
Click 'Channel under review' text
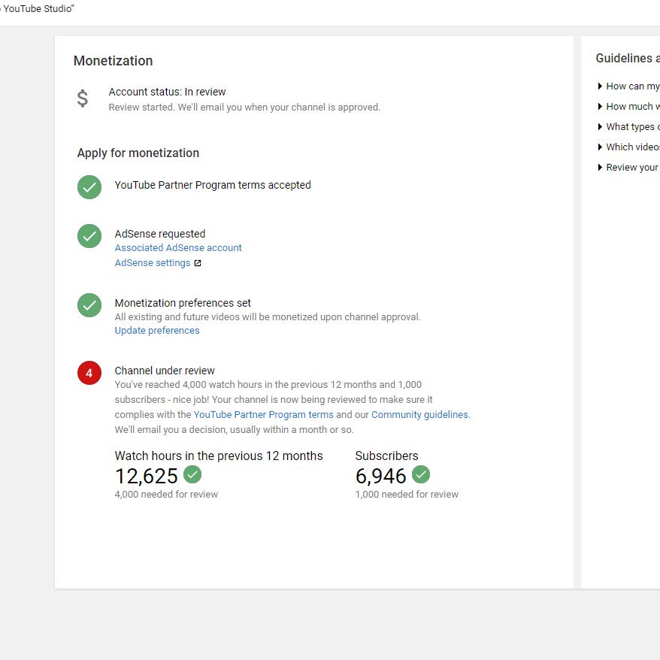(x=165, y=371)
